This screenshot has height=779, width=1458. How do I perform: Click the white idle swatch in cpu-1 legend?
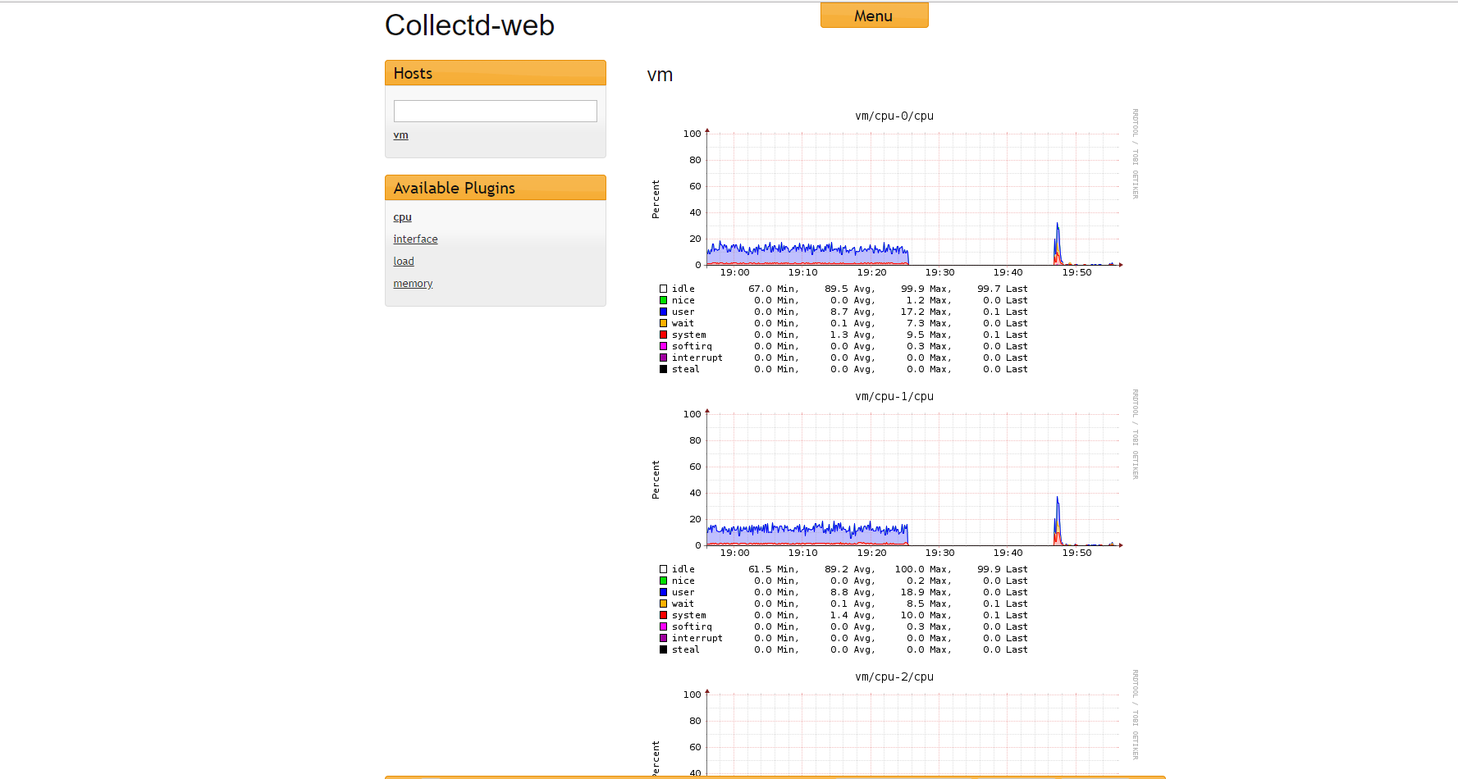(663, 569)
